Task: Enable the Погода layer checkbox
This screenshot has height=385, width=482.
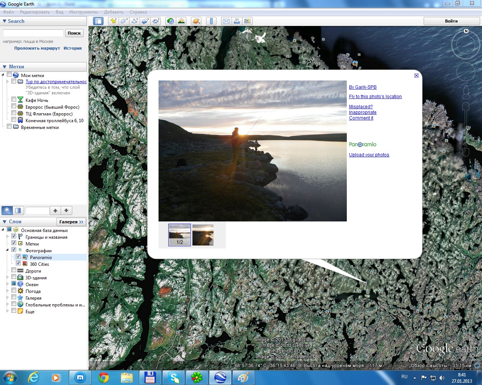Action: click(14, 291)
